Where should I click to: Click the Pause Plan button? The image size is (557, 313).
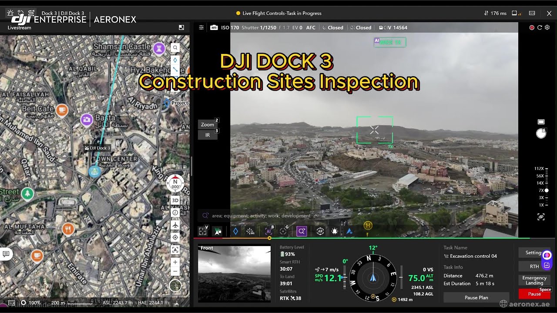(476, 297)
